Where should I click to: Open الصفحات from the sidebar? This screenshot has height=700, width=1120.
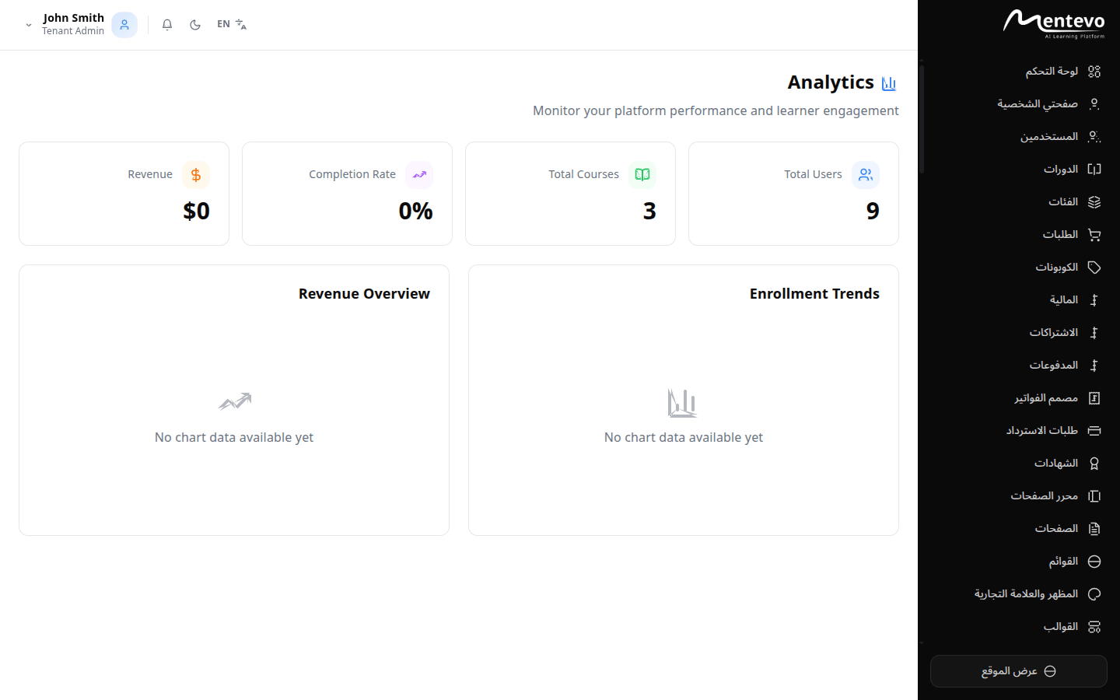[x=1058, y=528]
